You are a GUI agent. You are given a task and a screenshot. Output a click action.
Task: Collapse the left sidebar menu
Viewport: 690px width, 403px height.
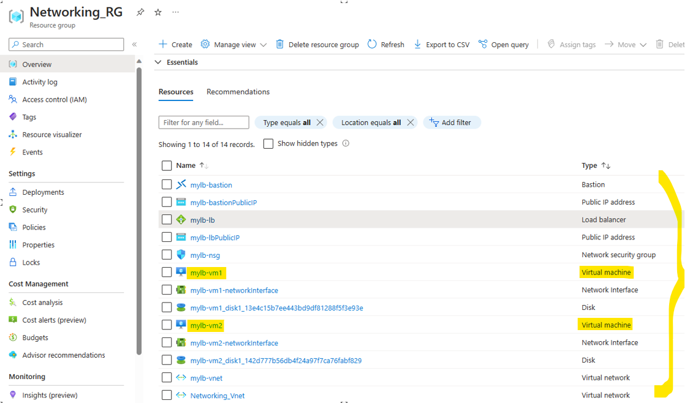[134, 45]
